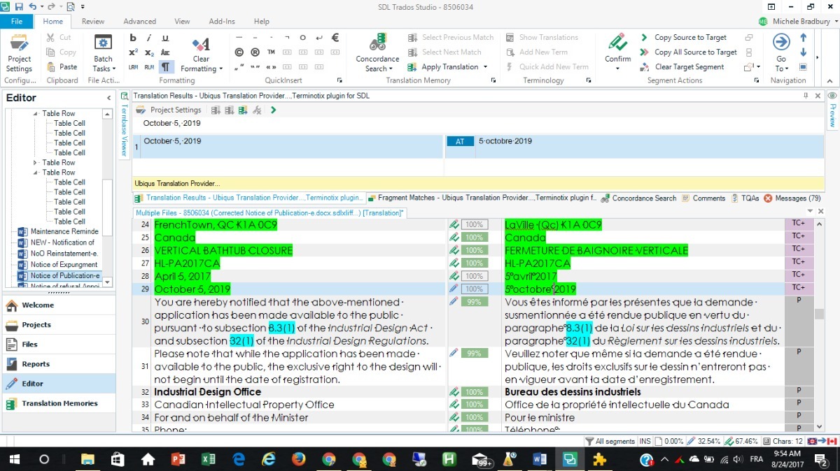
Task: Apply italic formatting
Action: tap(149, 38)
